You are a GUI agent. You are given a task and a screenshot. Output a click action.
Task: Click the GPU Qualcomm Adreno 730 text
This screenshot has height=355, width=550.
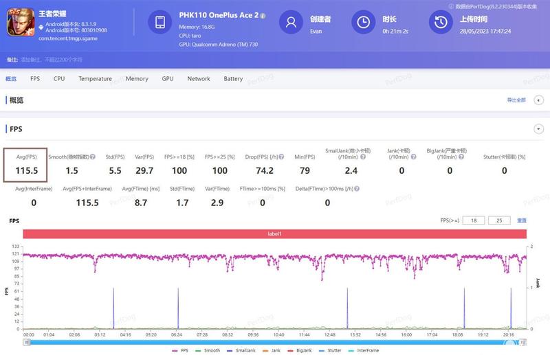coord(218,45)
